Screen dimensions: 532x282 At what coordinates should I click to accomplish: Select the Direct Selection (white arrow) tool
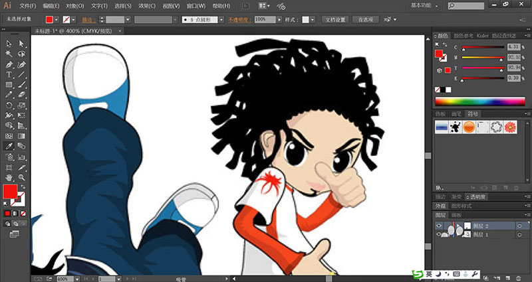click(21, 44)
